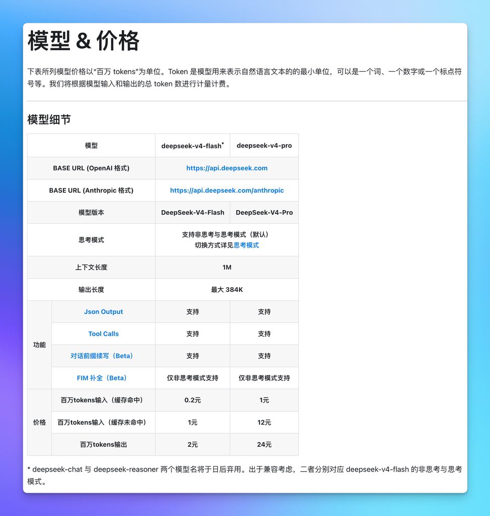Select the DeepSeek-V4-Flash version cell
The width and height of the screenshot is (490, 516).
click(x=193, y=213)
